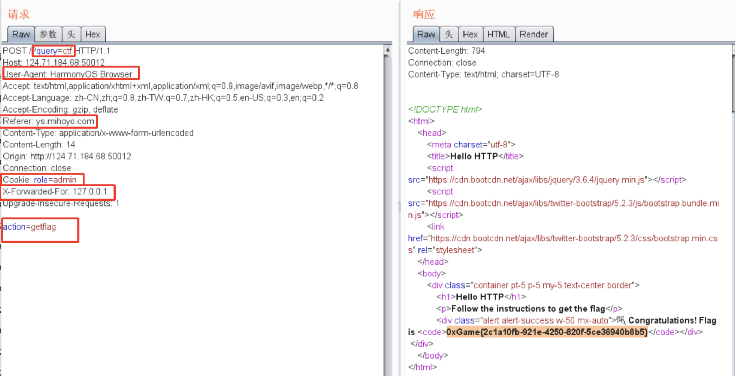Click the title Hello HTTP line
Screen dimensions: 735x376
(x=475, y=156)
